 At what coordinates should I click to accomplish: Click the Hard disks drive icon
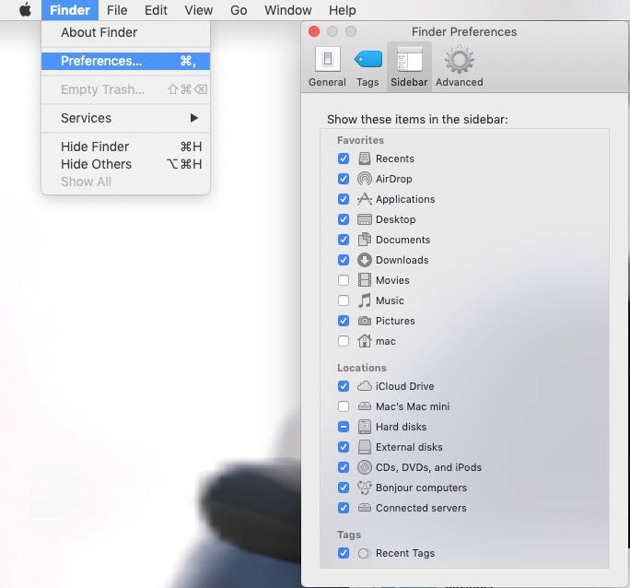coord(365,427)
